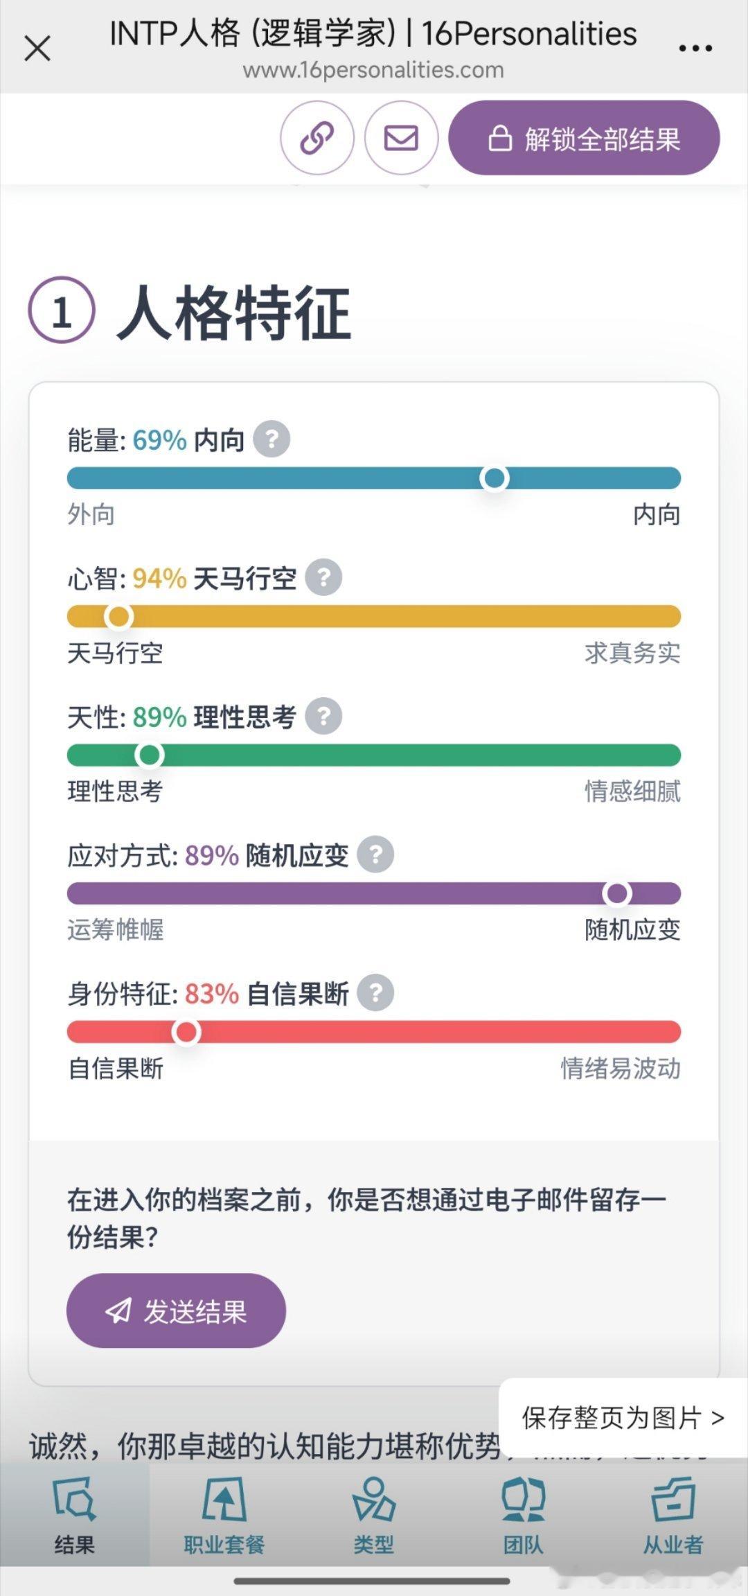The image size is (748, 1596).
Task: Click the red 身份特征 slider handle
Action: click(186, 1032)
